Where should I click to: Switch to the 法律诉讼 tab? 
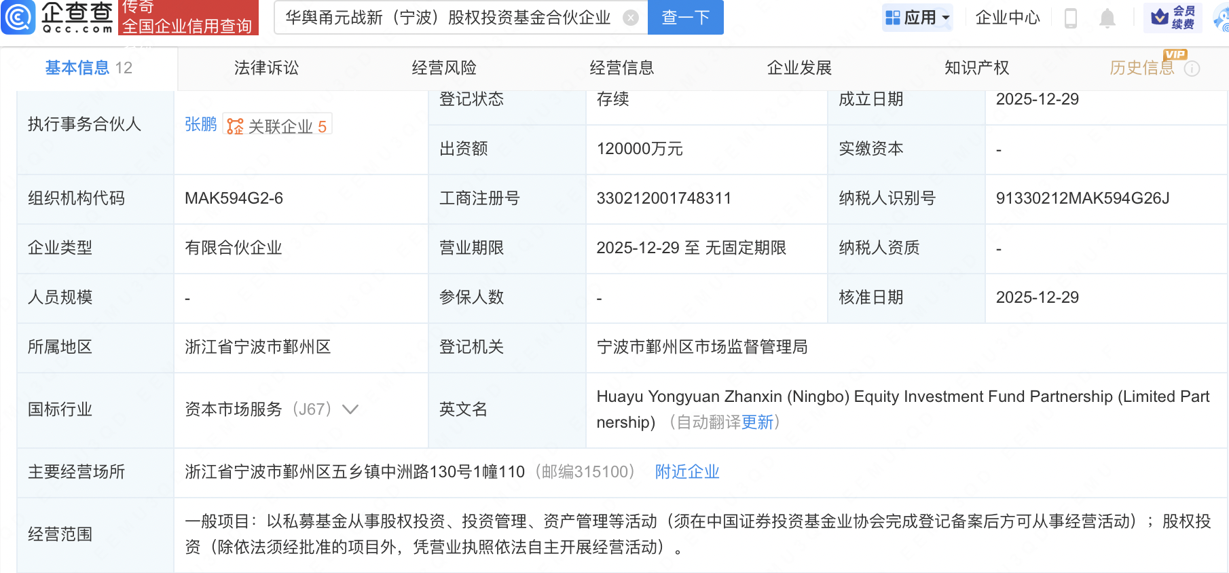point(266,68)
